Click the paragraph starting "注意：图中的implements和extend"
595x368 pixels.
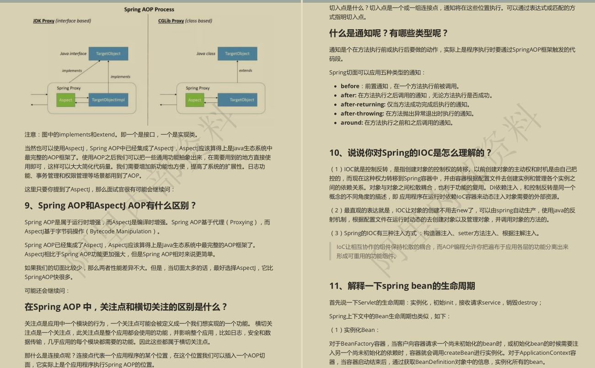pos(112,135)
